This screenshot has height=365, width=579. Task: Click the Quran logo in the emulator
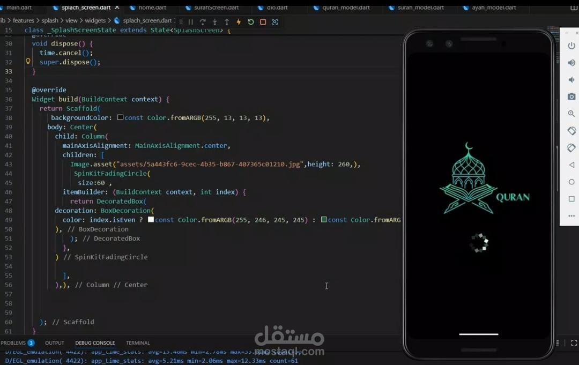(x=485, y=178)
